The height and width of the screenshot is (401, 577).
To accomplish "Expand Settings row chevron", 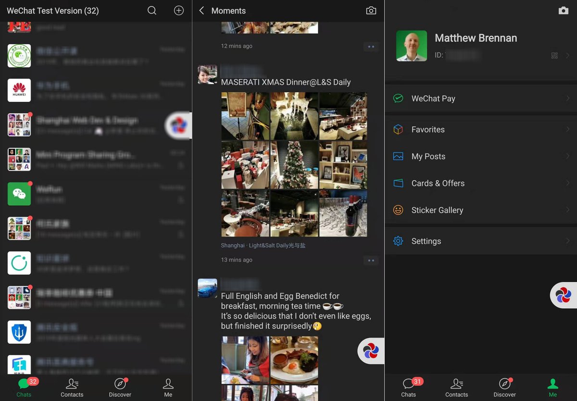I will (568, 241).
